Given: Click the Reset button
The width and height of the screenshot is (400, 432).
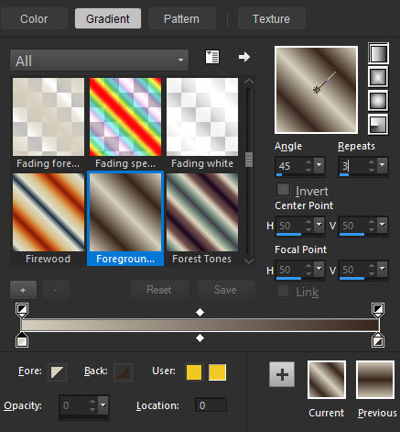Looking at the screenshot, I should (159, 290).
